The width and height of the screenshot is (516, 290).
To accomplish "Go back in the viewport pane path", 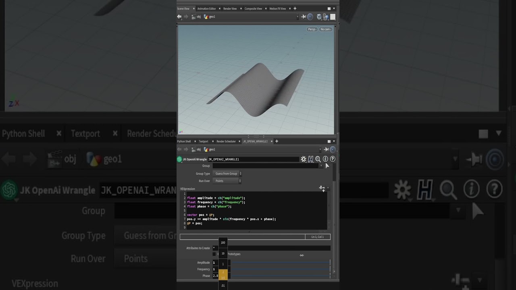I will (x=179, y=17).
